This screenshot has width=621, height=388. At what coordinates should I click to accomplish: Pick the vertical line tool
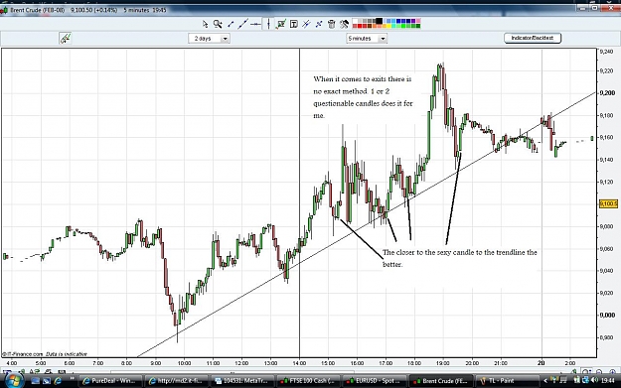click(x=268, y=24)
